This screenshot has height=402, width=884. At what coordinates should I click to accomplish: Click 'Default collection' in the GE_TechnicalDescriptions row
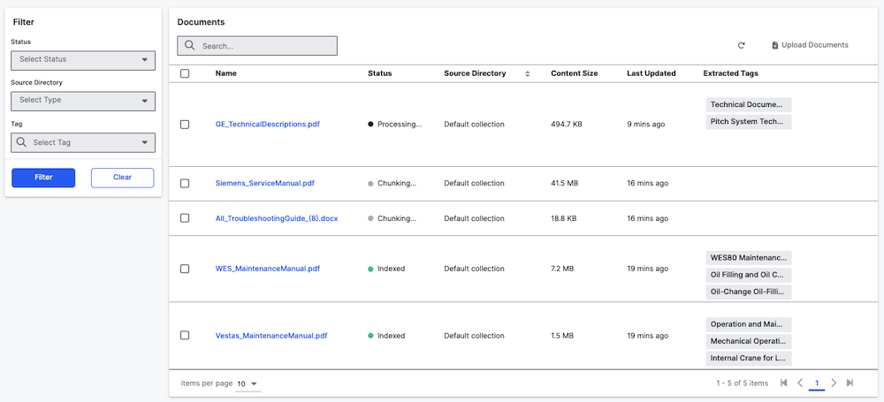(474, 124)
